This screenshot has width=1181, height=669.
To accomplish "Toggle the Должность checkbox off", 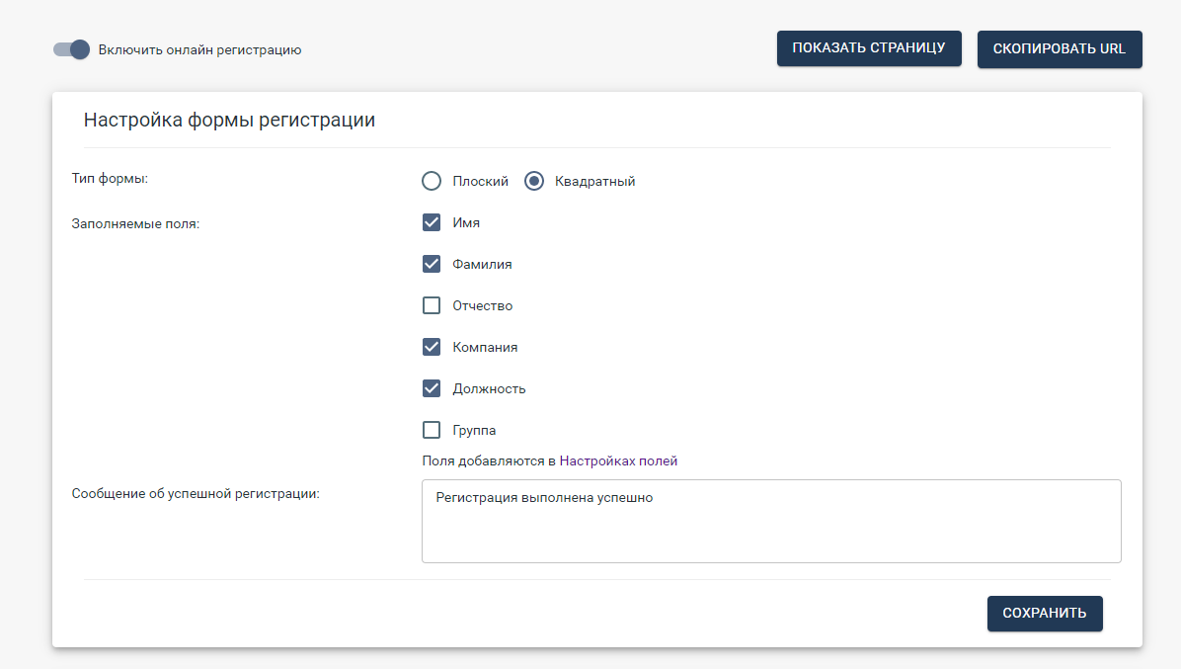I will 432,388.
